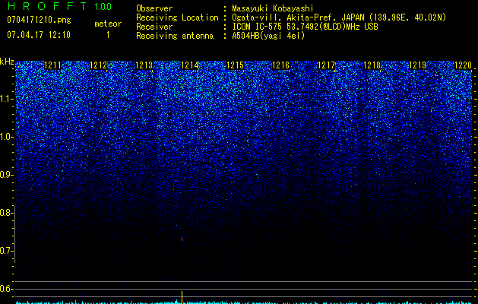Click the file name 0704171210.png
Viewport: 478px width, 304px height.
(39, 20)
